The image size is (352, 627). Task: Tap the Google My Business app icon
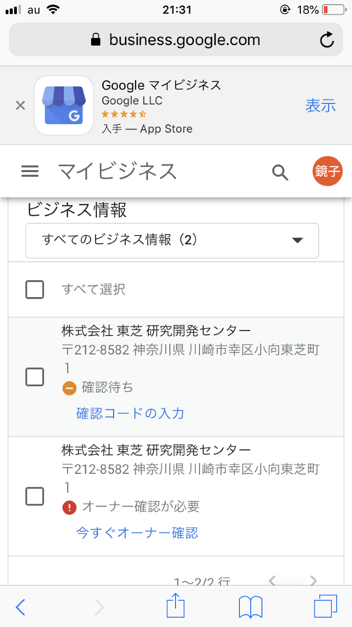tap(64, 106)
